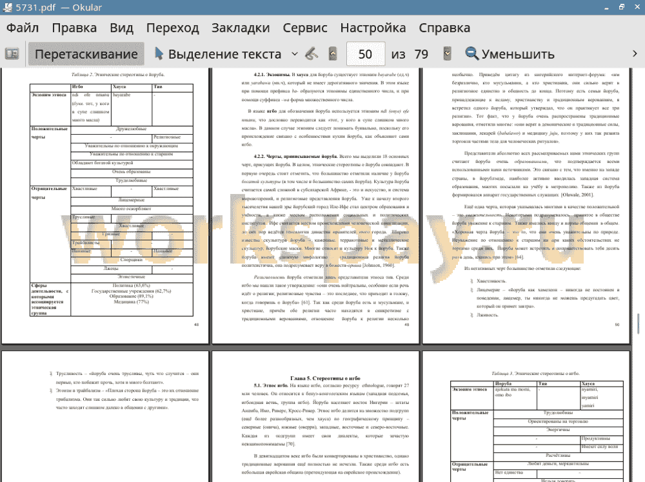Activate the Перетаскивание browse mode
The image size is (645, 482).
coord(86,54)
